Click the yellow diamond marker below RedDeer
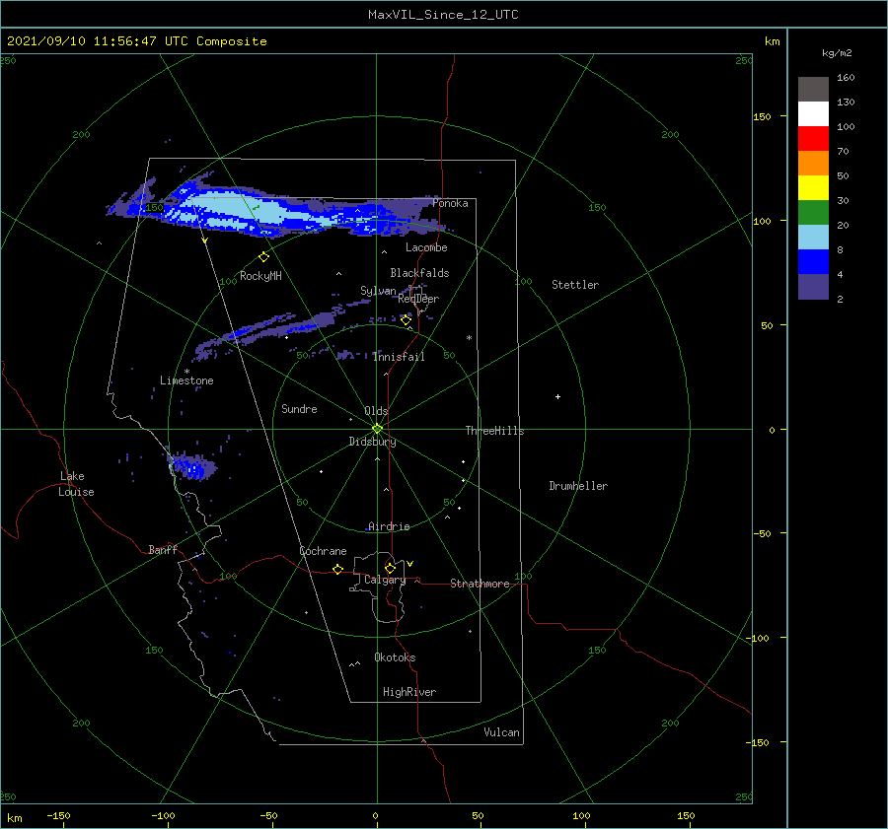 [x=406, y=320]
